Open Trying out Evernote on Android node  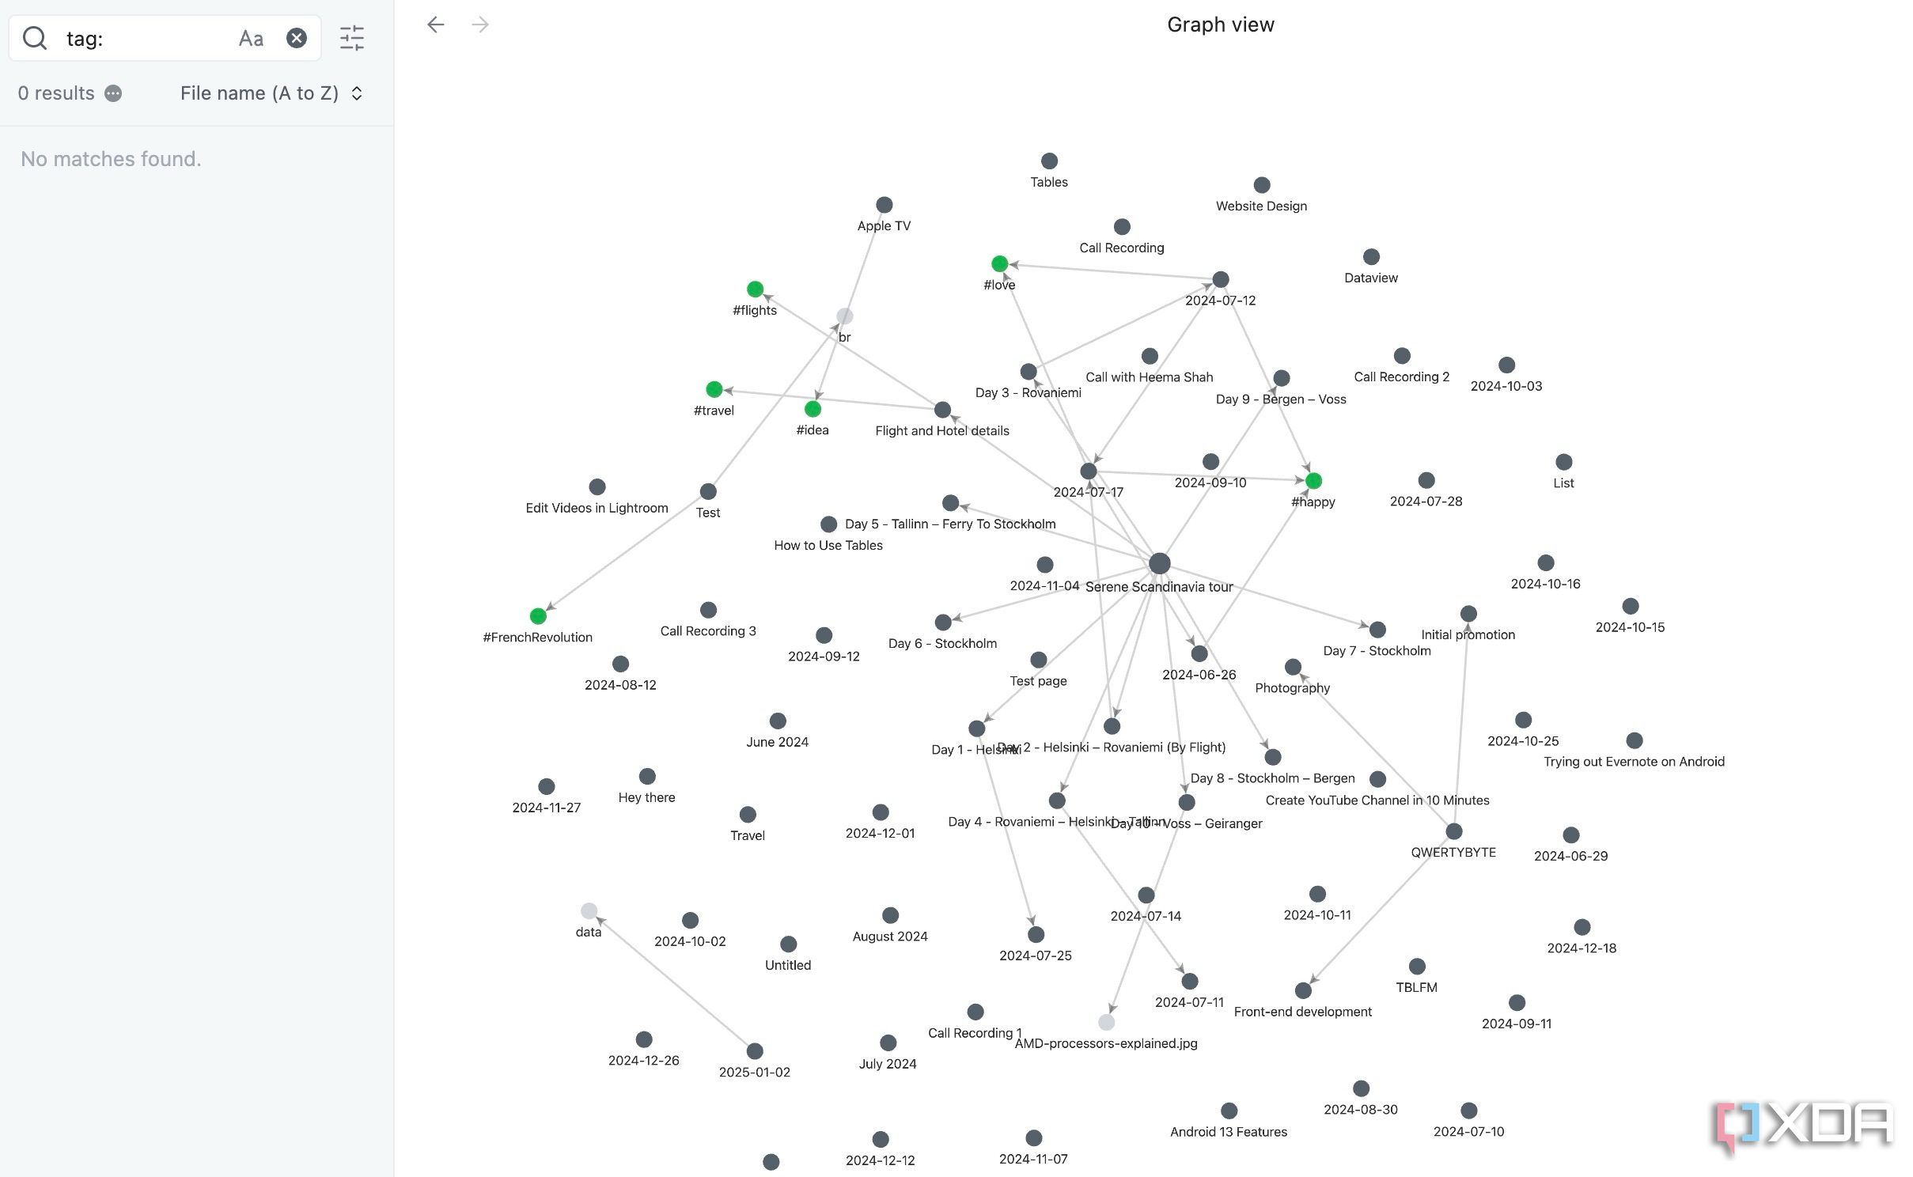point(1635,740)
